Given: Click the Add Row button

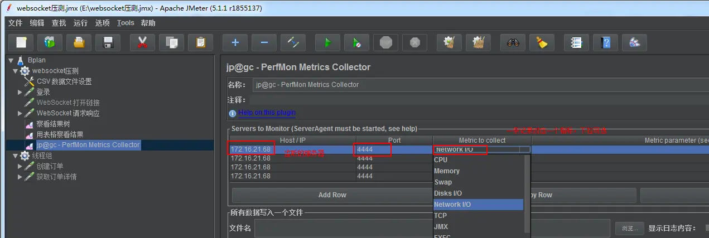Looking at the screenshot, I should 332,195.
